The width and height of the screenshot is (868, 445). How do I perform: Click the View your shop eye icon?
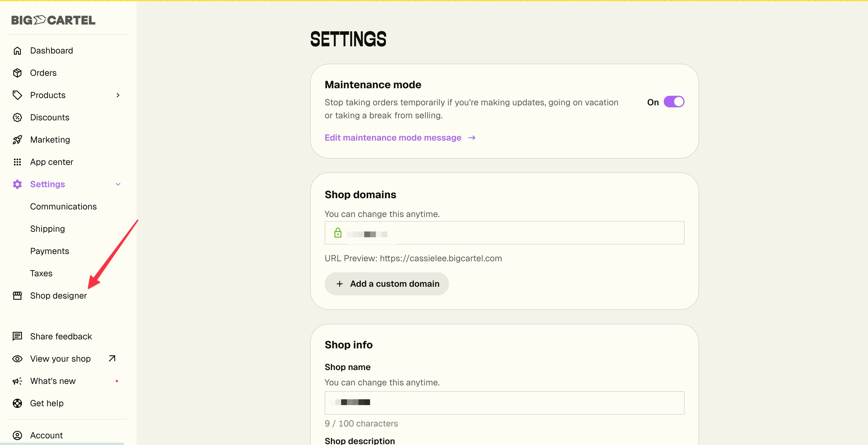[x=17, y=359]
